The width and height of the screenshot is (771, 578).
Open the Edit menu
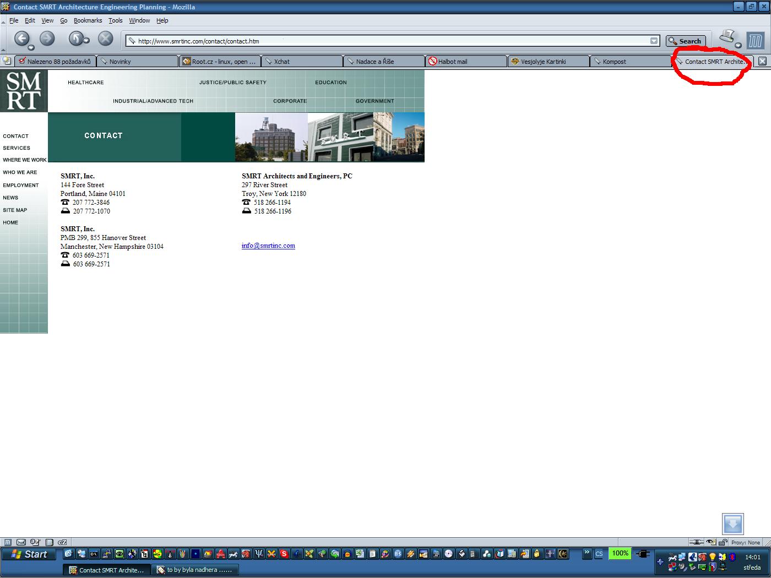(x=30, y=20)
